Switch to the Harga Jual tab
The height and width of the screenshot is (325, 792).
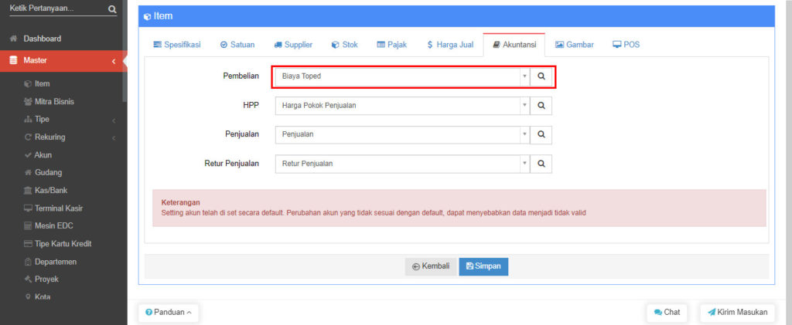point(450,45)
